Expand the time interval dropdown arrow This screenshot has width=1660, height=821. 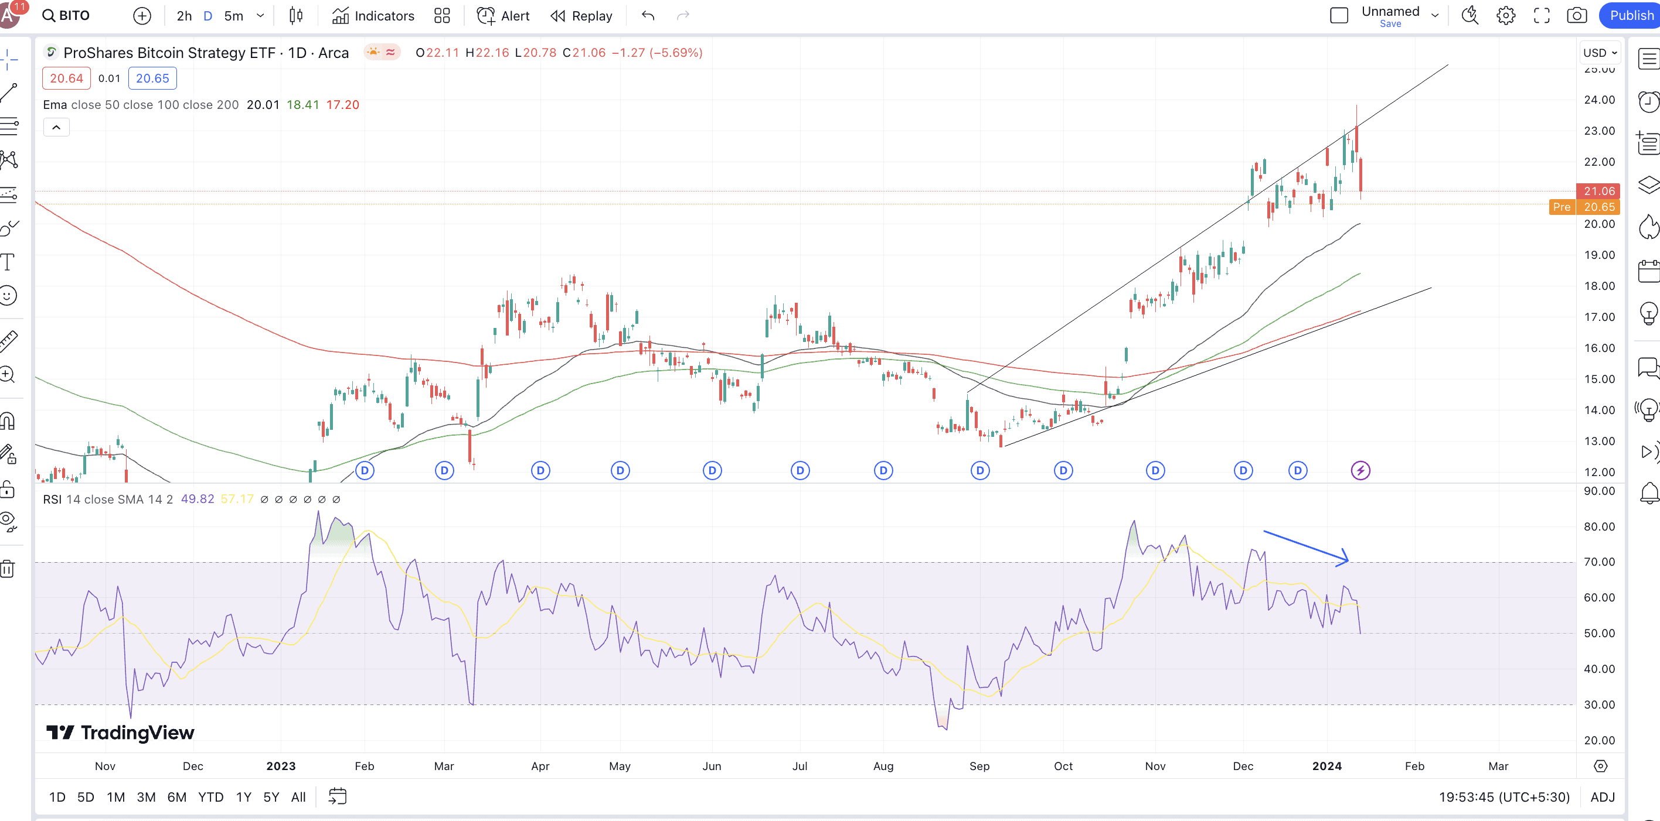[260, 15]
